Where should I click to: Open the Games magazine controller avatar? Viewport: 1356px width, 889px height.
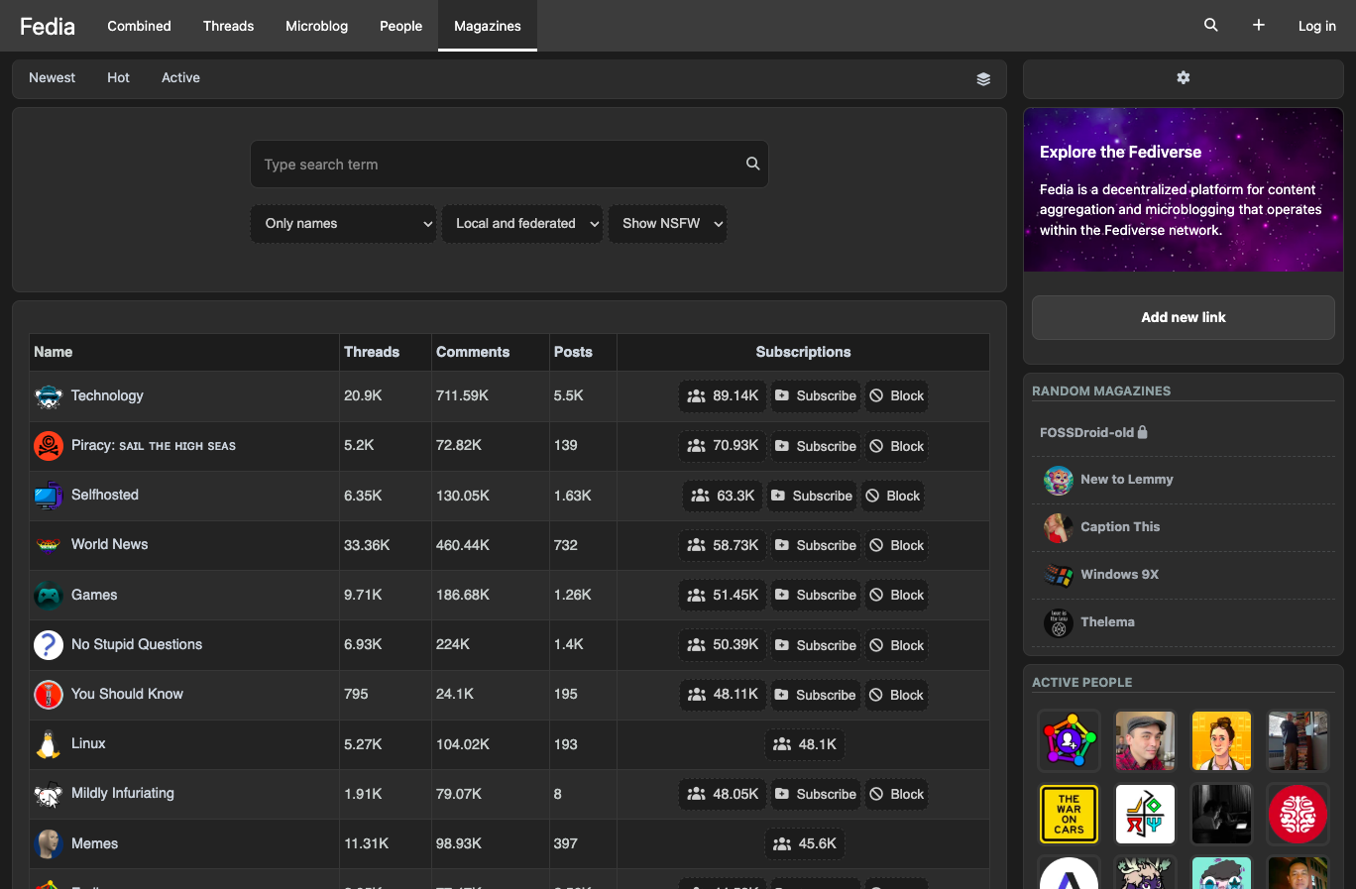coord(49,595)
